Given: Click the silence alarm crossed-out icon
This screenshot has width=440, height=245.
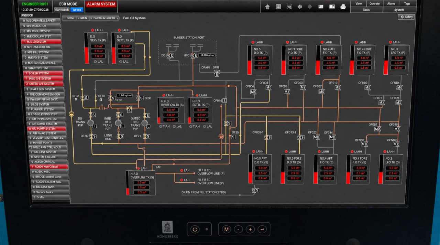Looking at the screenshot, I should pos(289,7).
